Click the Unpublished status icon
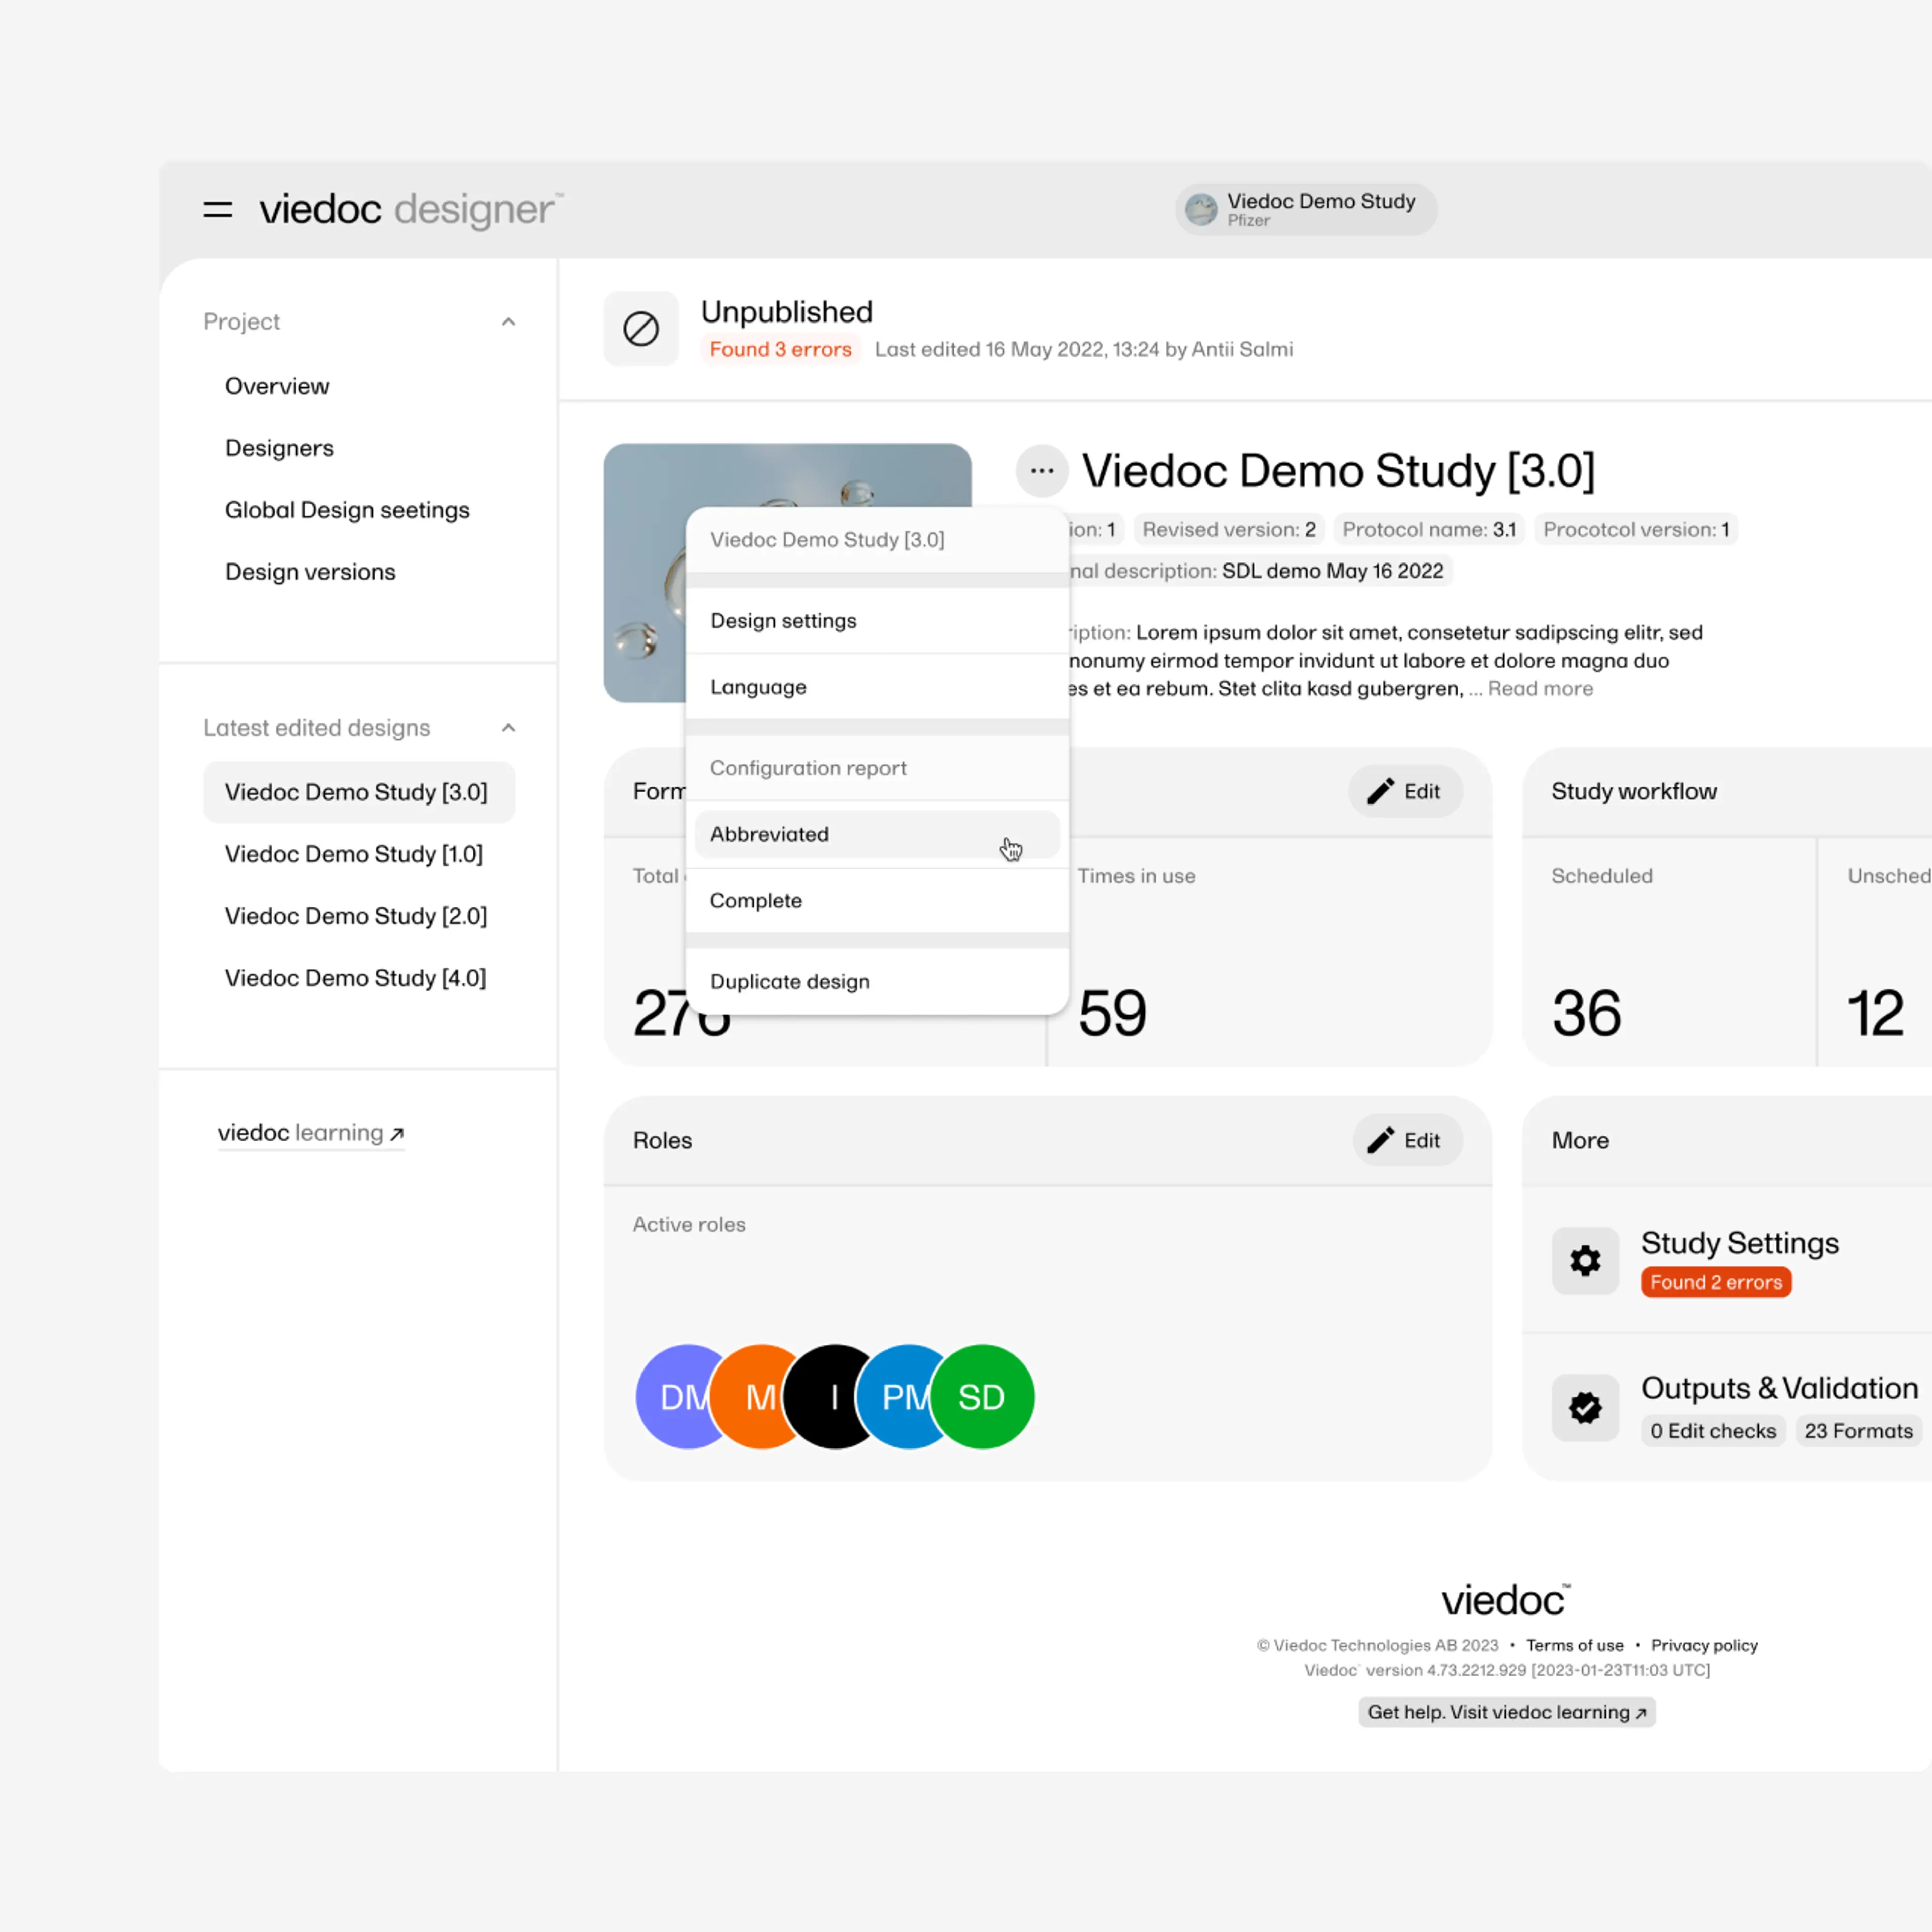This screenshot has width=1932, height=1932. (x=641, y=329)
